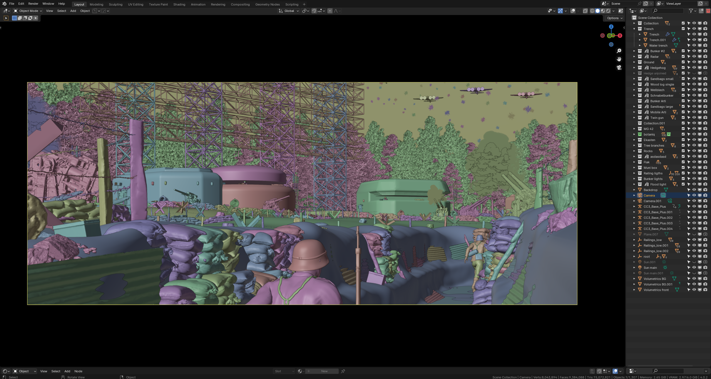Click new scene copy icon beside Scene
Screen dimensions: 711x379
click(x=646, y=4)
